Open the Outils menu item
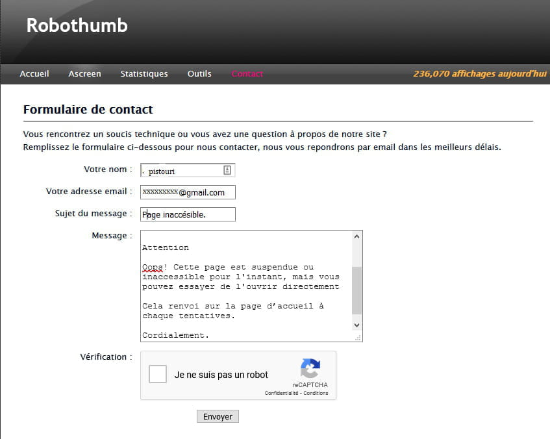Screen dimensions: 550x439 [199, 73]
